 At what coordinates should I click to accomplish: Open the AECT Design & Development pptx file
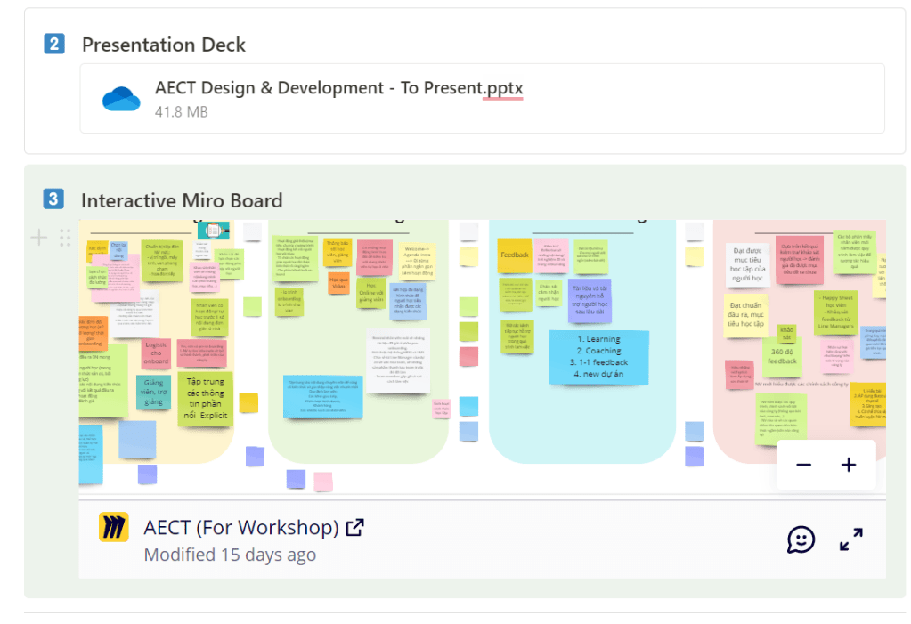[338, 88]
